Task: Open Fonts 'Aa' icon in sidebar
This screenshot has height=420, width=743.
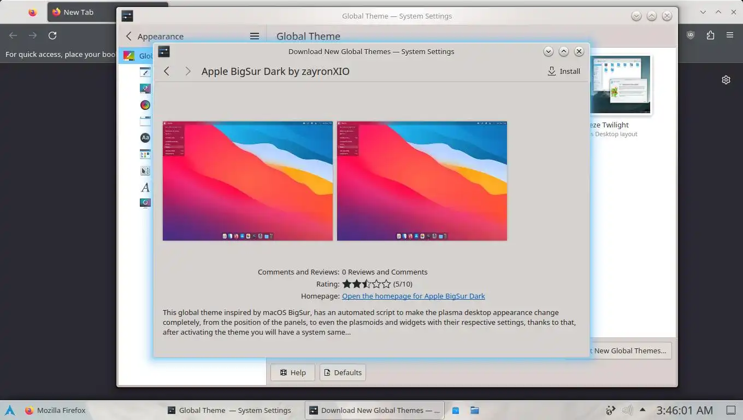Action: [145, 137]
